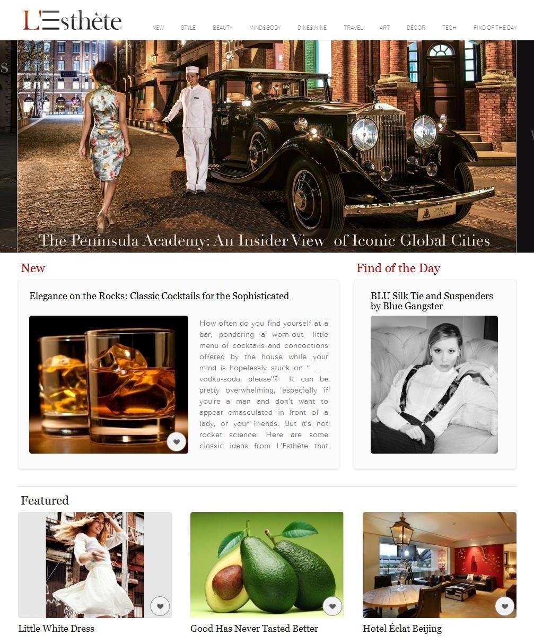
Task: Click the Peninsula Academy hero banner
Action: pos(267,146)
